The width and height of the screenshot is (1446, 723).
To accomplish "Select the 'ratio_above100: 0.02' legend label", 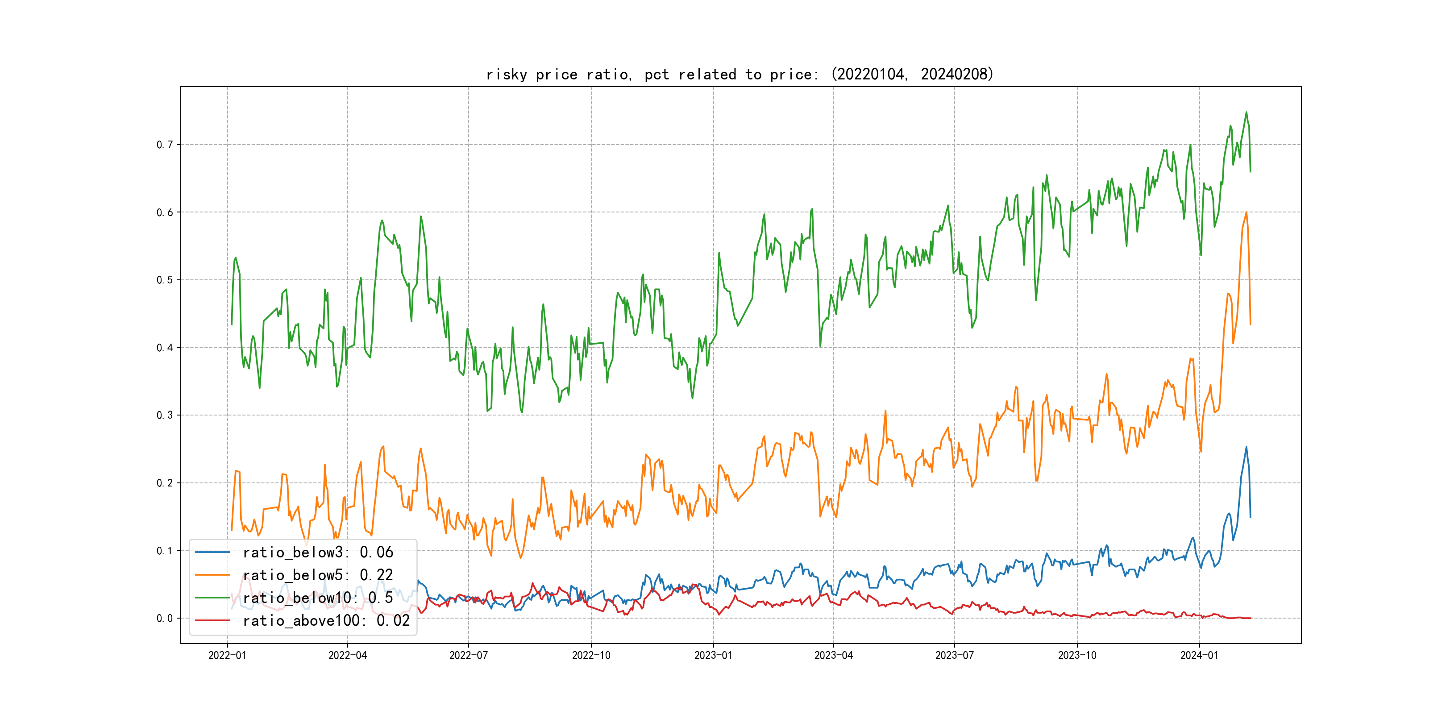I will pyautogui.click(x=326, y=620).
